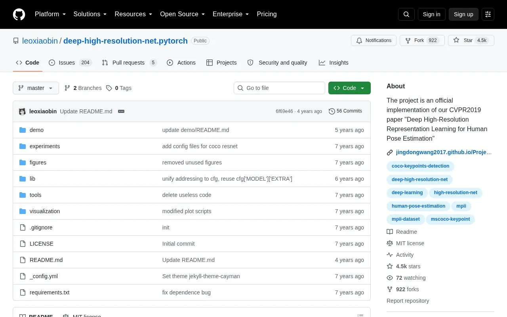
Task: Open Security and quality tab
Action: point(277,63)
